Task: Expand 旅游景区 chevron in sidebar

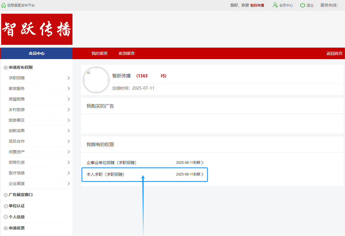Action: (68, 120)
